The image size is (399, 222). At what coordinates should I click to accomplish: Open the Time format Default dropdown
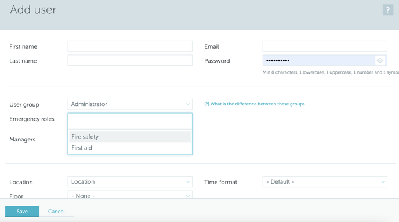point(325,182)
